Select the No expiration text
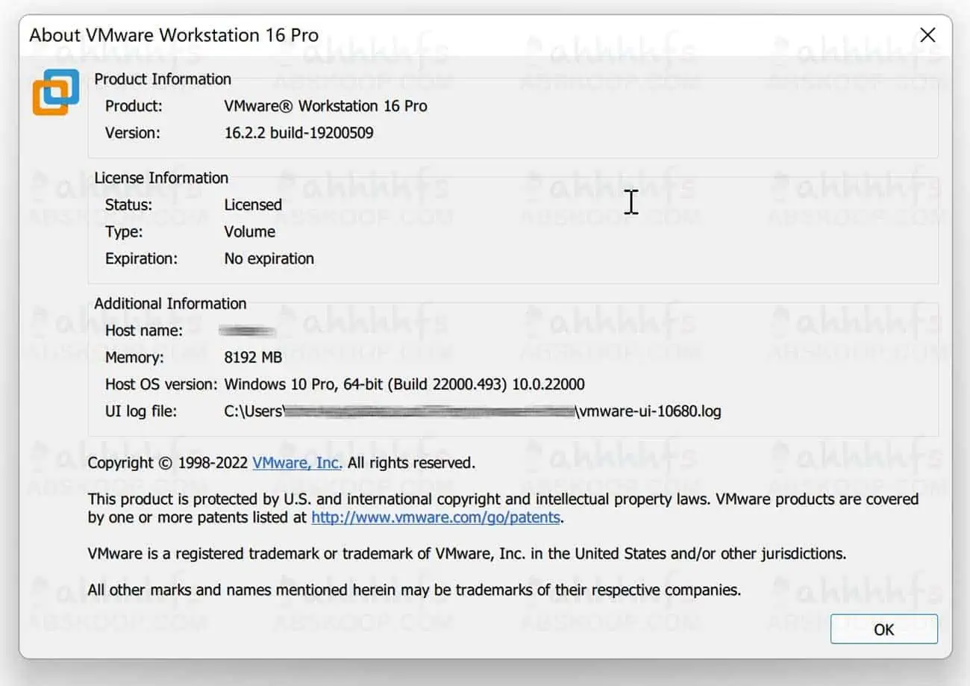 (x=269, y=258)
